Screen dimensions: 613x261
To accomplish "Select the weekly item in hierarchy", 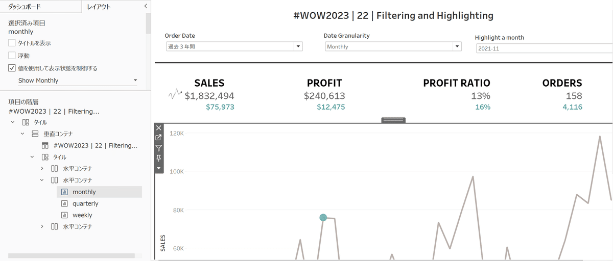I will pos(82,215).
